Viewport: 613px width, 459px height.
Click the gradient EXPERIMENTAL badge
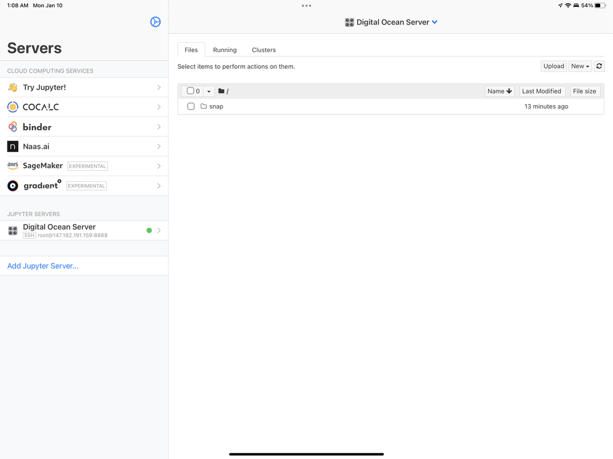pos(86,186)
